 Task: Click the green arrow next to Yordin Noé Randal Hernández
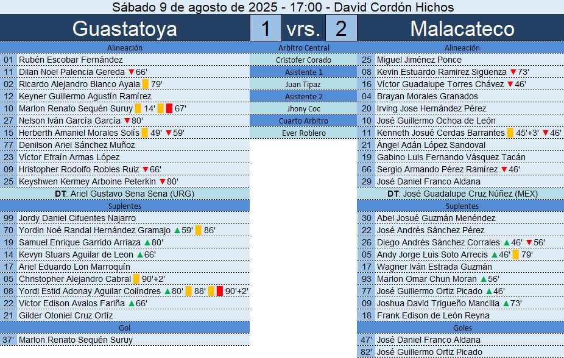point(177,230)
